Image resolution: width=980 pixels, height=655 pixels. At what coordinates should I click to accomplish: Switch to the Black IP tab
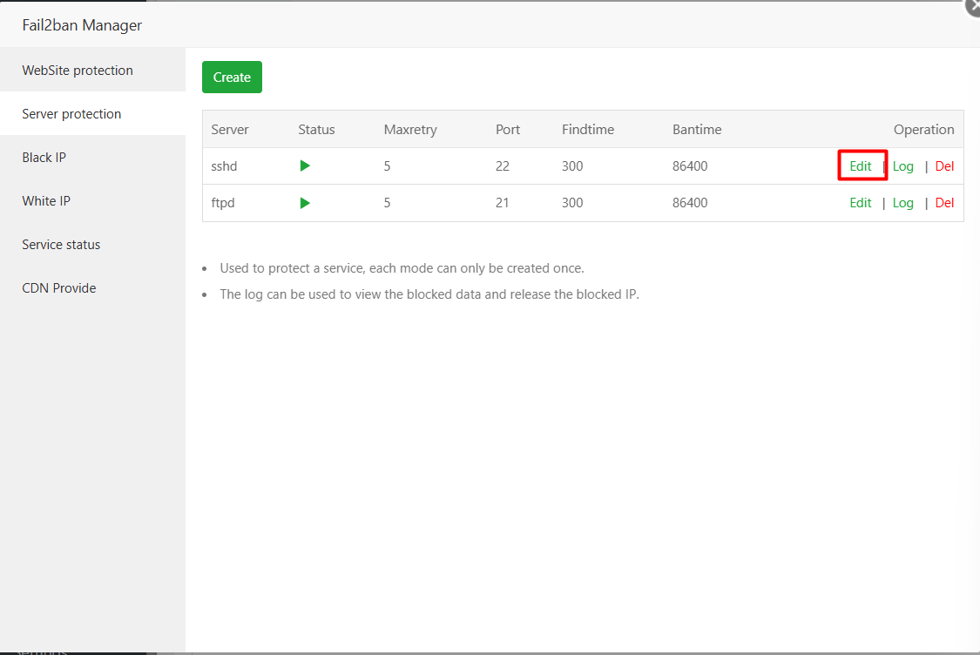click(x=44, y=158)
